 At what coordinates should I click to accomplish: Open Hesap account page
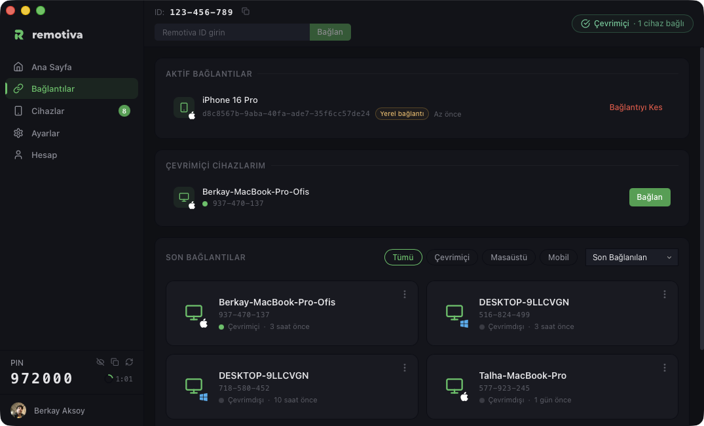pos(72,155)
